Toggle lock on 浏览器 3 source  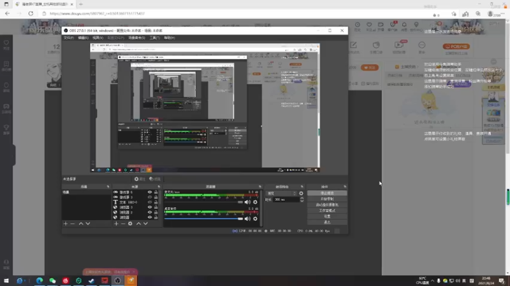[x=156, y=207]
